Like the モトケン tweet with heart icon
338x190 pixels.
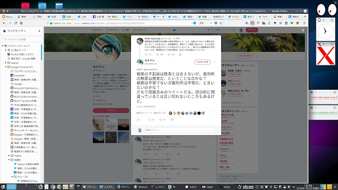(161, 120)
